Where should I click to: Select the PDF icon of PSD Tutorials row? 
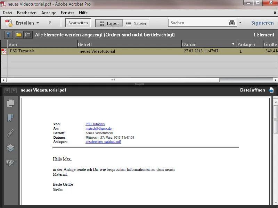[4, 51]
